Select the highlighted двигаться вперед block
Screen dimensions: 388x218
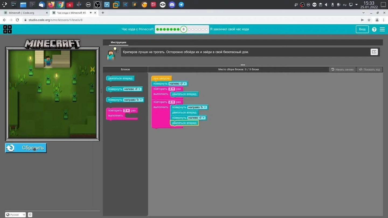pyautogui.click(x=184, y=123)
